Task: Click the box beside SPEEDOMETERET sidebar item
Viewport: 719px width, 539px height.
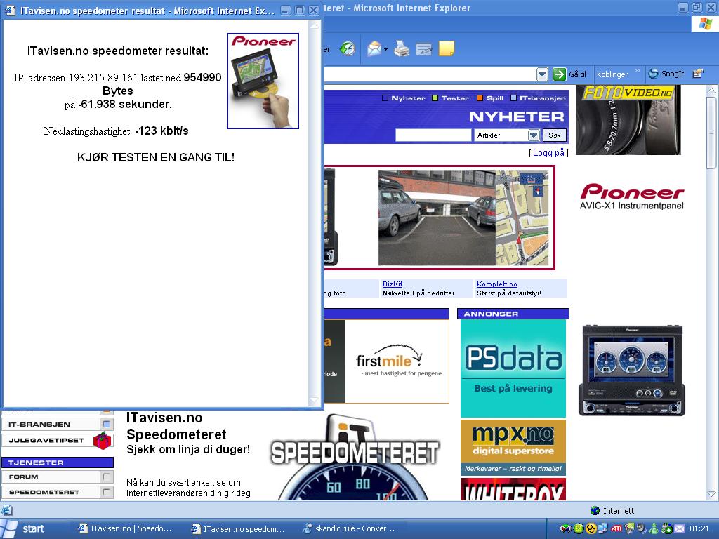Action: coord(107,492)
